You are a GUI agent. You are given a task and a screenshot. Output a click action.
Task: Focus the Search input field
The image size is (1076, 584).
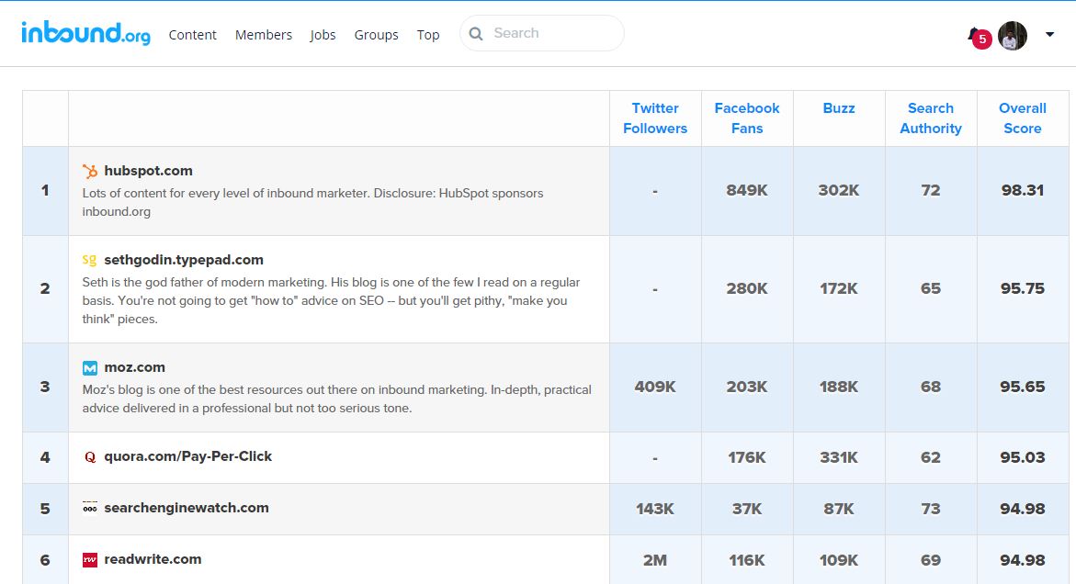pos(541,33)
